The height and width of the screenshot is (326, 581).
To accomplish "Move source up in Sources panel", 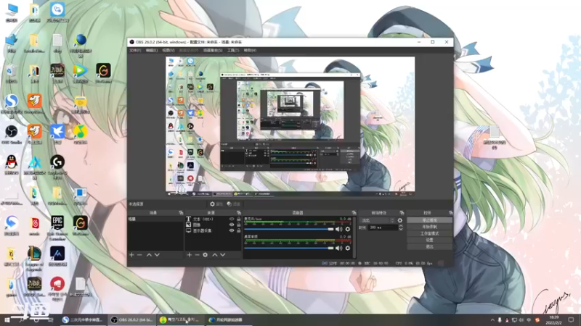I will [214, 255].
